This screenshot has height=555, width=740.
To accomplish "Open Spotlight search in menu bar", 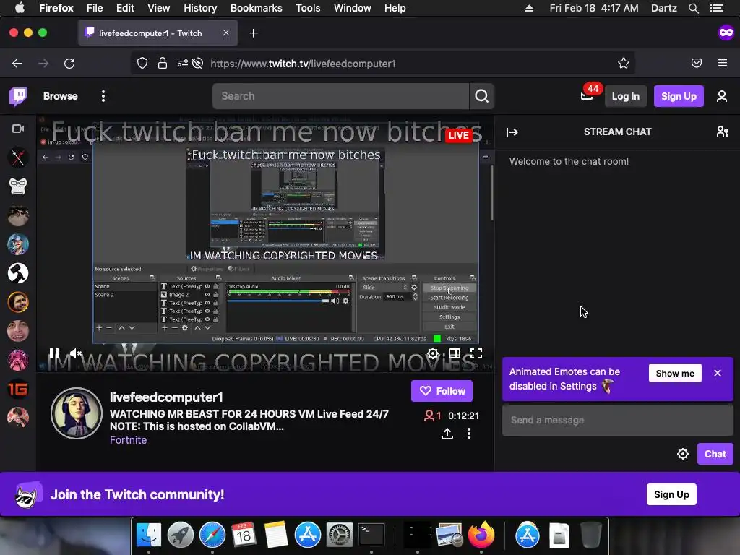I will (x=693, y=8).
